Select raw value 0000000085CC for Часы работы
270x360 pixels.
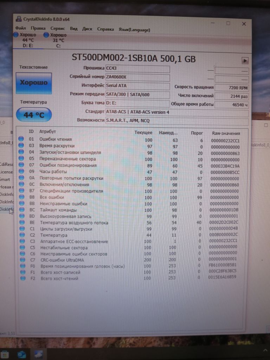tap(225, 172)
